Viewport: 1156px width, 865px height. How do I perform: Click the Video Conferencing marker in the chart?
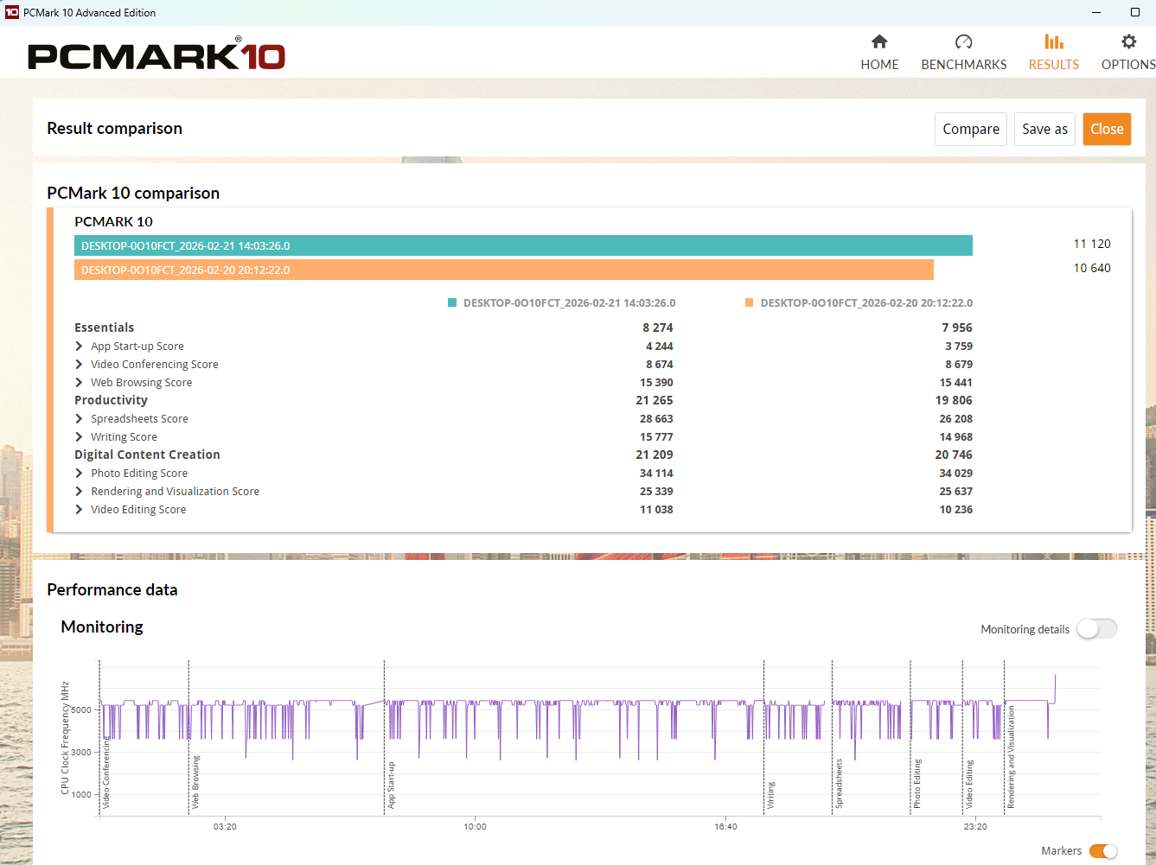[106, 772]
